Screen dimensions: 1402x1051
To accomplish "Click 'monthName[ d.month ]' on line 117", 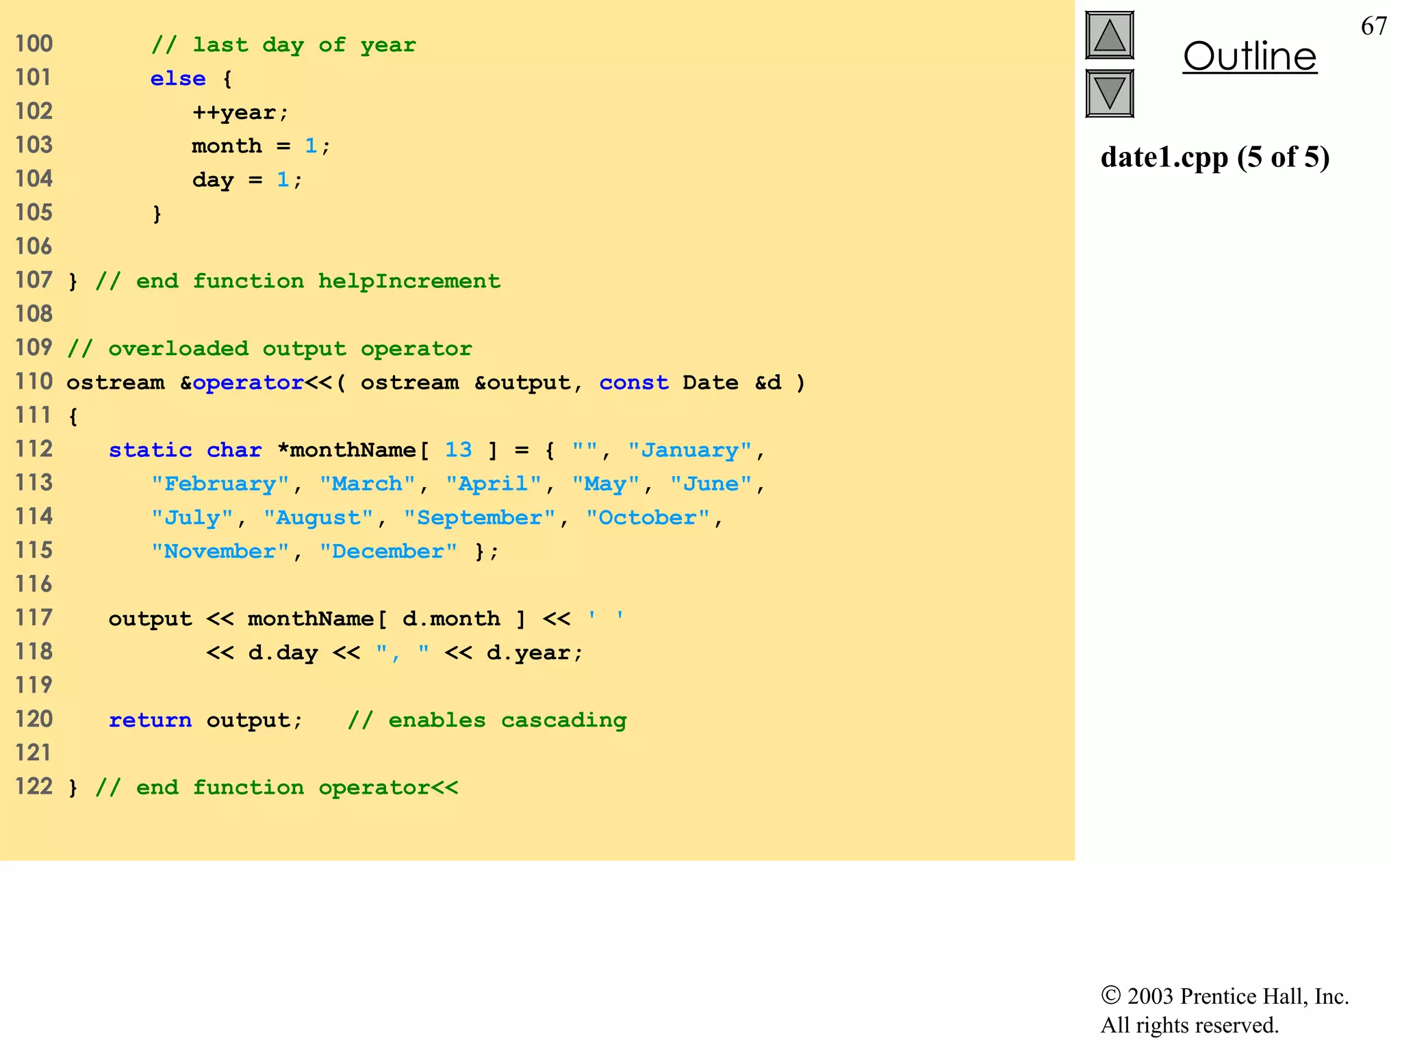I will (x=387, y=619).
